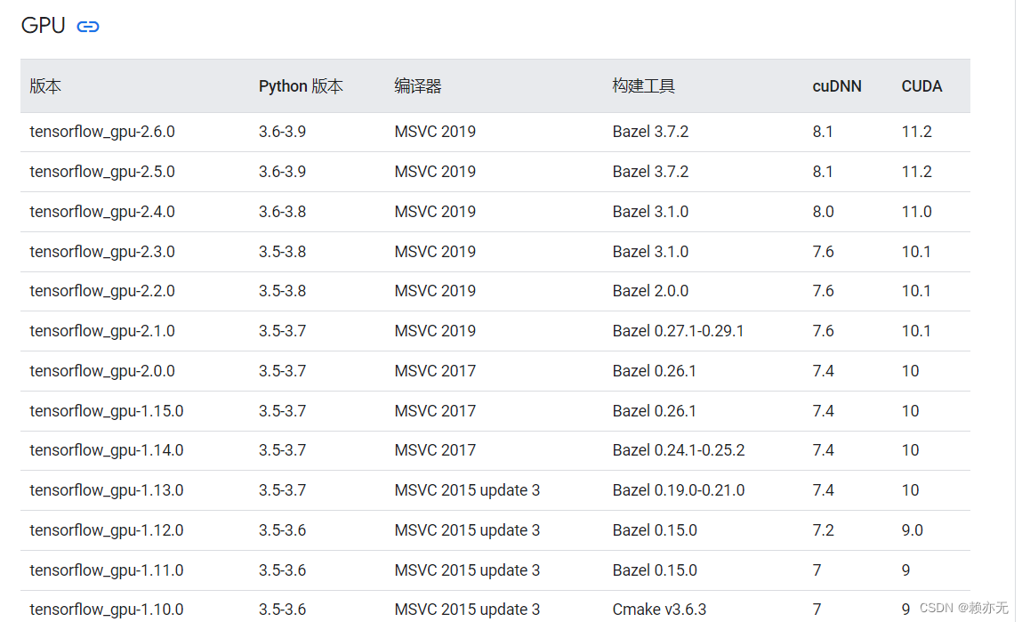
Task: Click CUDA 9 in tensorflow_gpu-1.11.0 row
Action: coord(906,569)
